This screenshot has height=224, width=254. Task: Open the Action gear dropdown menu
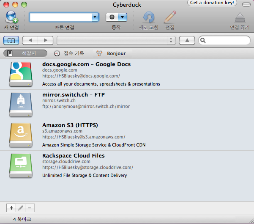point(117,17)
